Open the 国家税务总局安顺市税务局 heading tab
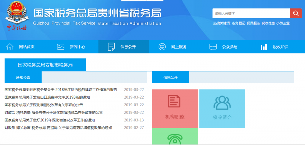Viewport: 305px width, 145px height. (45, 65)
